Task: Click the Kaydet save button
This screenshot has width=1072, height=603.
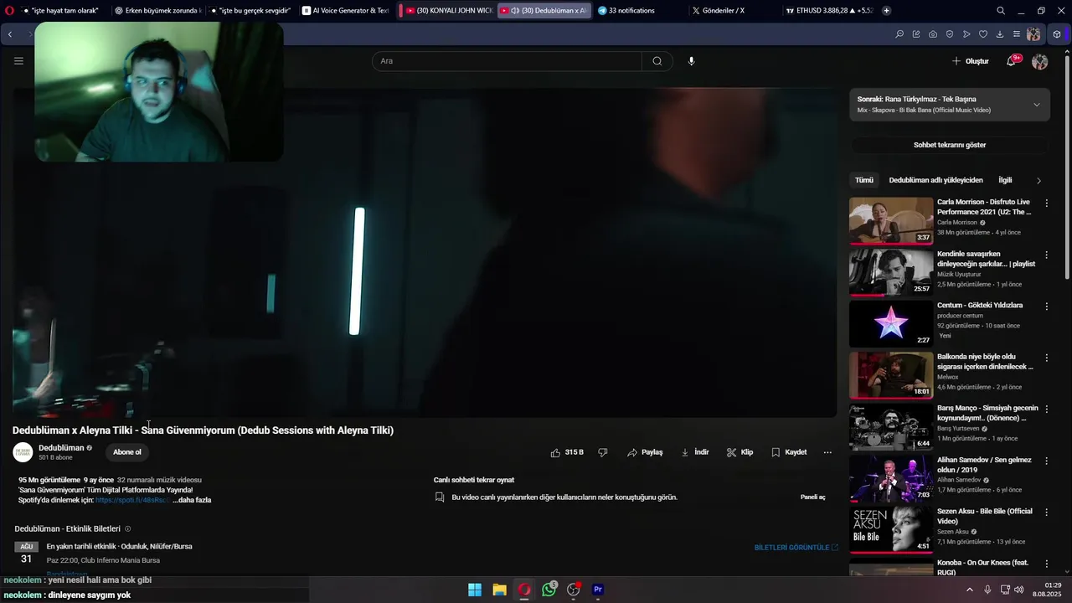Action: click(789, 452)
